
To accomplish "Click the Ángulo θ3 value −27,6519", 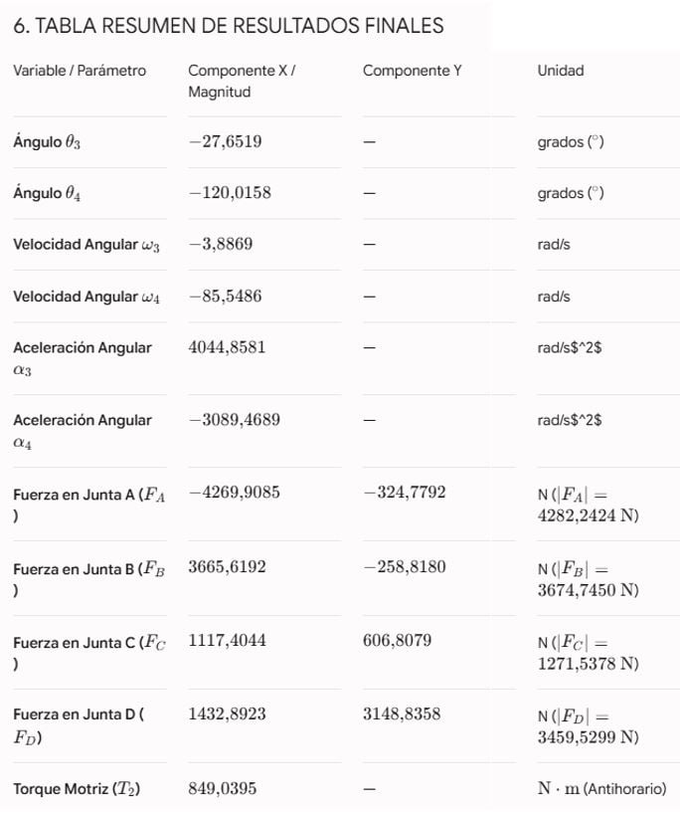I will click(225, 141).
